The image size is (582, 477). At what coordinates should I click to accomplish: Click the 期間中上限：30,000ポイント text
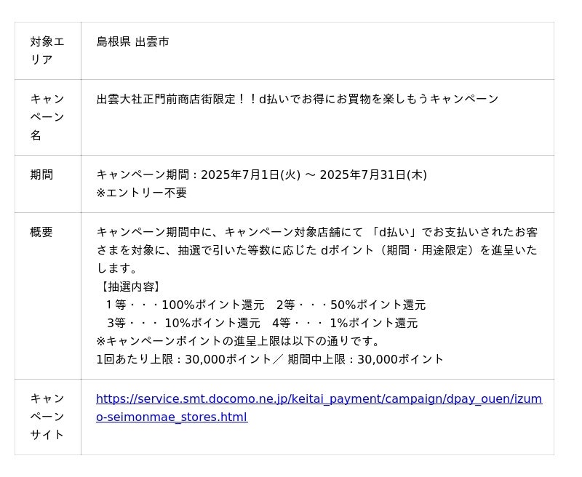click(365, 359)
